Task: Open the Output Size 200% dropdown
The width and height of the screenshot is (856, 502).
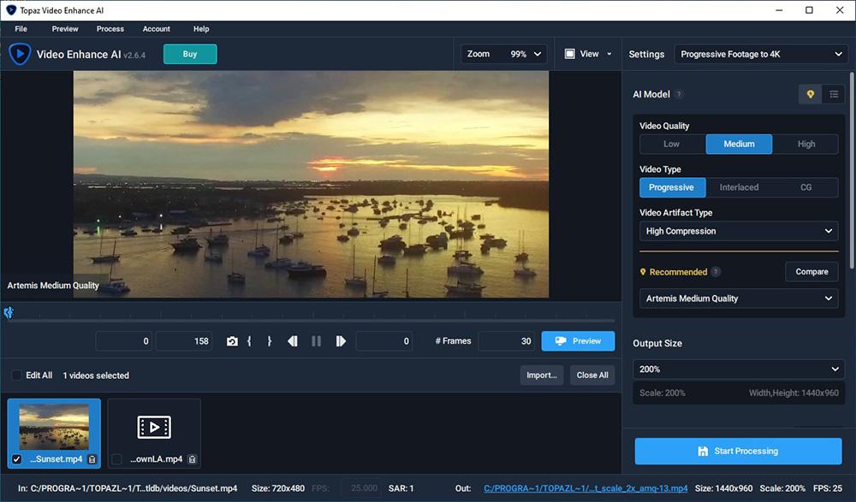Action: point(738,369)
